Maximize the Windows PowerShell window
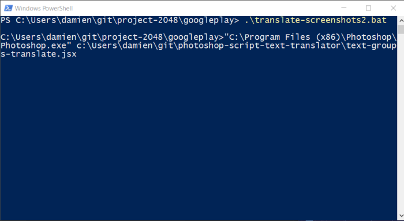The width and height of the screenshot is (404, 221). pyautogui.click(x=368, y=8)
